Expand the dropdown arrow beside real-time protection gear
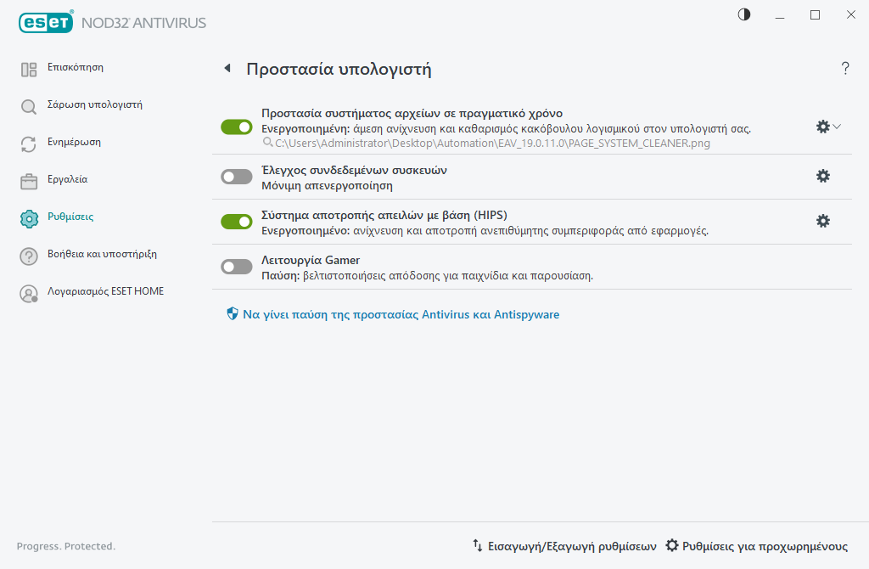This screenshot has width=869, height=569. [838, 127]
